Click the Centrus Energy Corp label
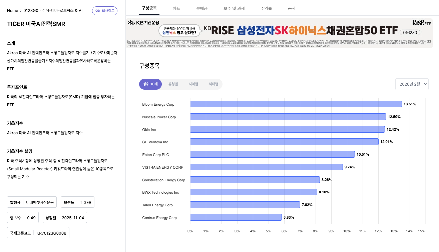439x252 pixels. (x=159, y=218)
